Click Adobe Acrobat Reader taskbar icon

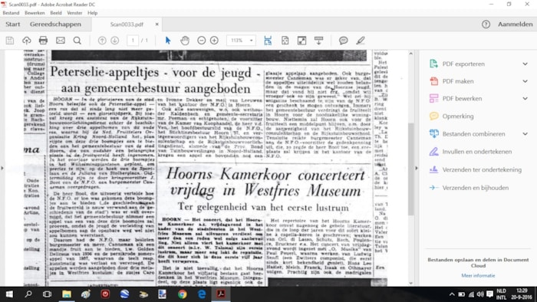tap(221, 294)
